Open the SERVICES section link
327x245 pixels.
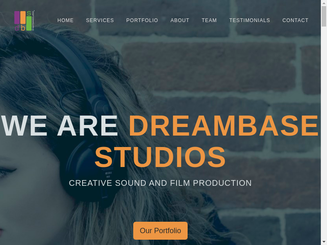tap(100, 20)
